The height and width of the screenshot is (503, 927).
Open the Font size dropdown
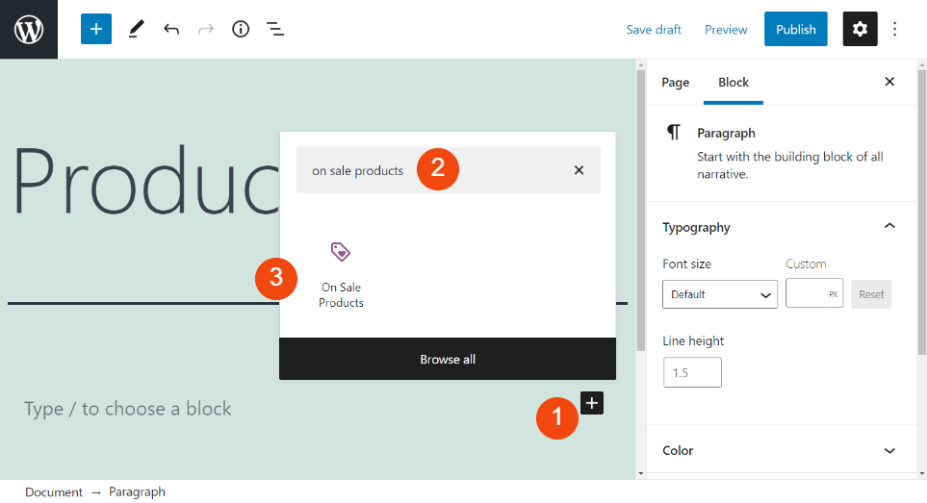[x=719, y=294]
